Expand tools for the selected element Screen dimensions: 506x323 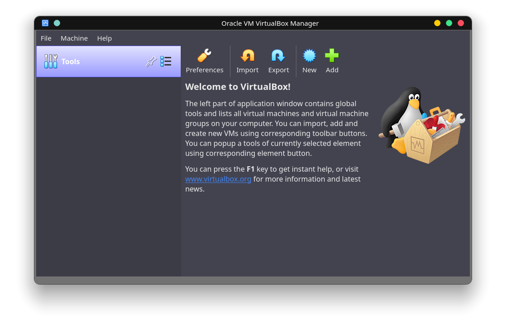pyautogui.click(x=166, y=61)
